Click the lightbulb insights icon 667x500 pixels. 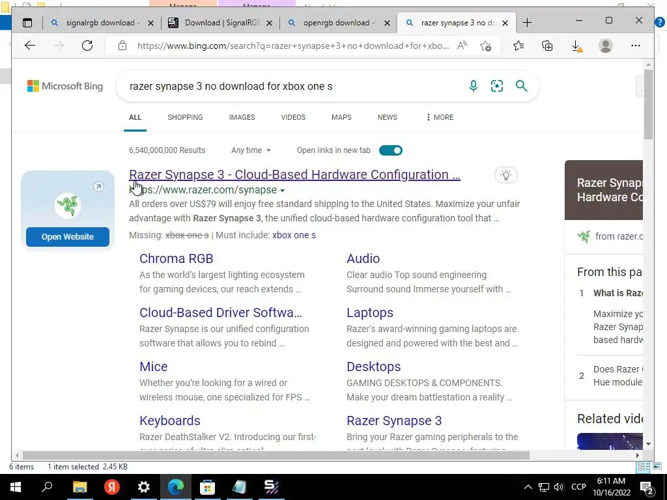point(505,174)
